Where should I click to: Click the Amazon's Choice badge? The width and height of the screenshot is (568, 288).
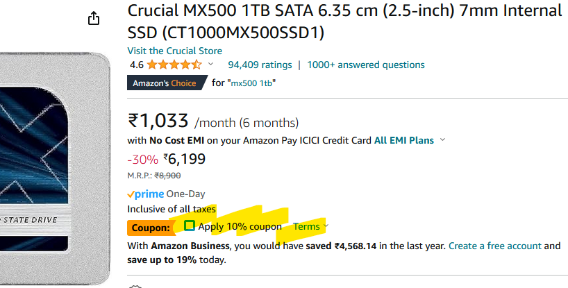click(x=167, y=83)
